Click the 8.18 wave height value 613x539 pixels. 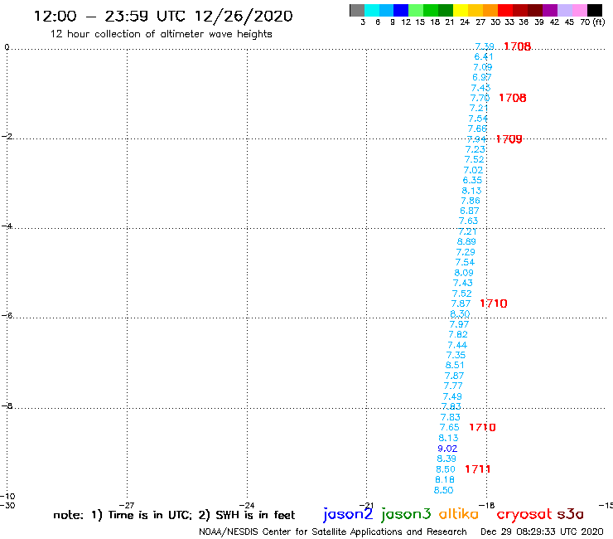445,479
